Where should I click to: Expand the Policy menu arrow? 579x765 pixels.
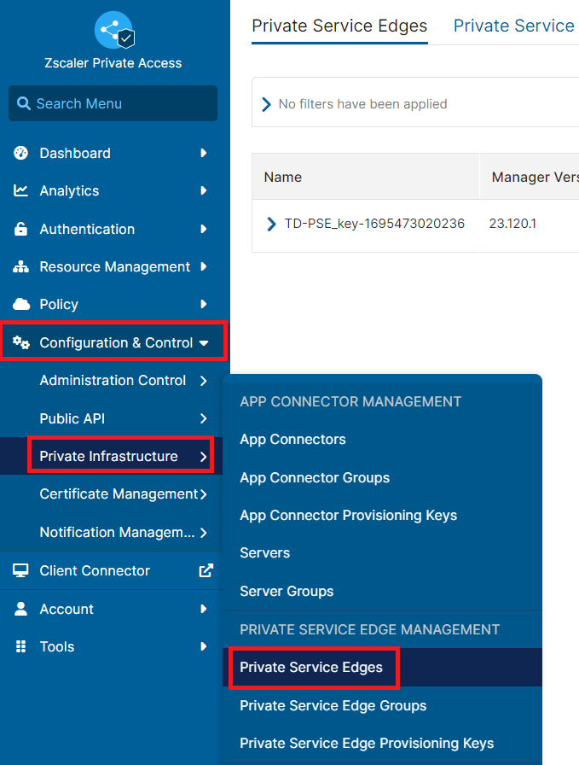pyautogui.click(x=204, y=304)
